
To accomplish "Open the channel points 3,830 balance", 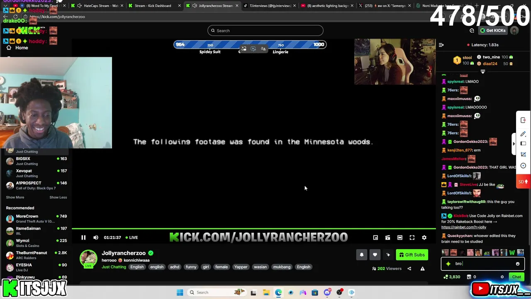I will [x=452, y=277].
